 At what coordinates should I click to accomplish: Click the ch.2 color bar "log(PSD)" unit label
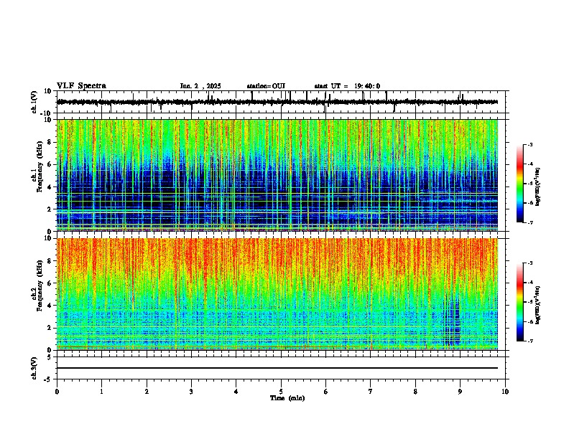538,305
